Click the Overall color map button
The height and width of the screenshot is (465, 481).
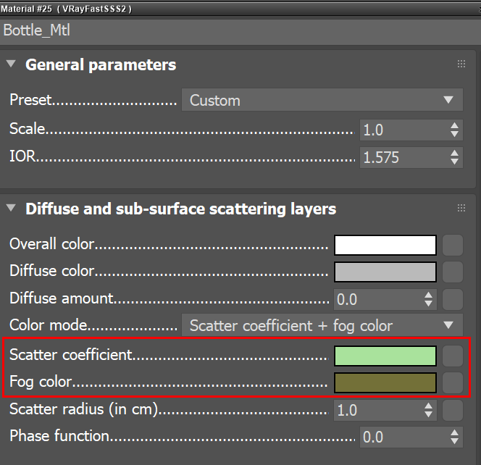coord(453,245)
